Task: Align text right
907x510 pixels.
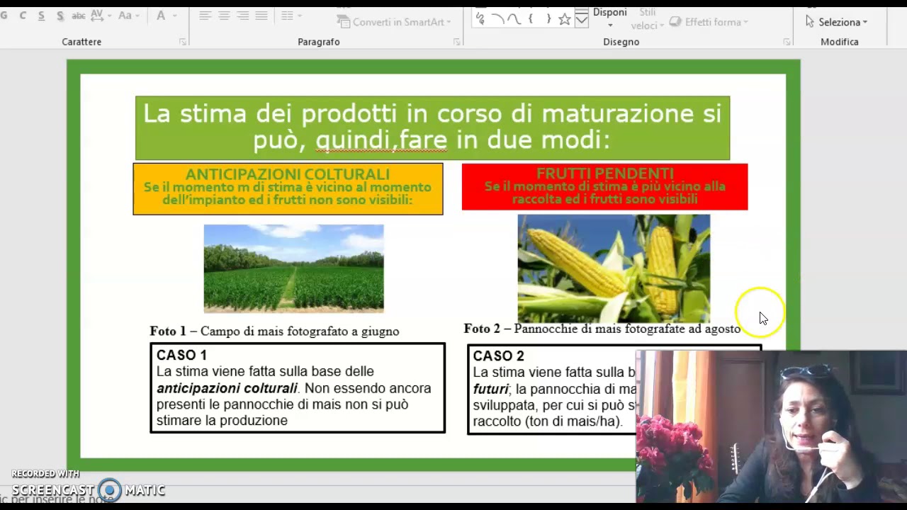Action: point(242,16)
